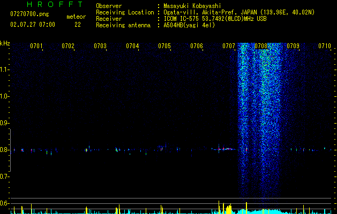Click the 0707 time marker
Image resolution: width=337 pixels, height=214 pixels.
pyautogui.click(x=229, y=46)
